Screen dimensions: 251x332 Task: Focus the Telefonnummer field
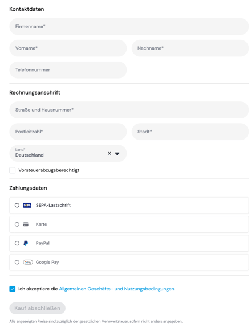click(68, 70)
